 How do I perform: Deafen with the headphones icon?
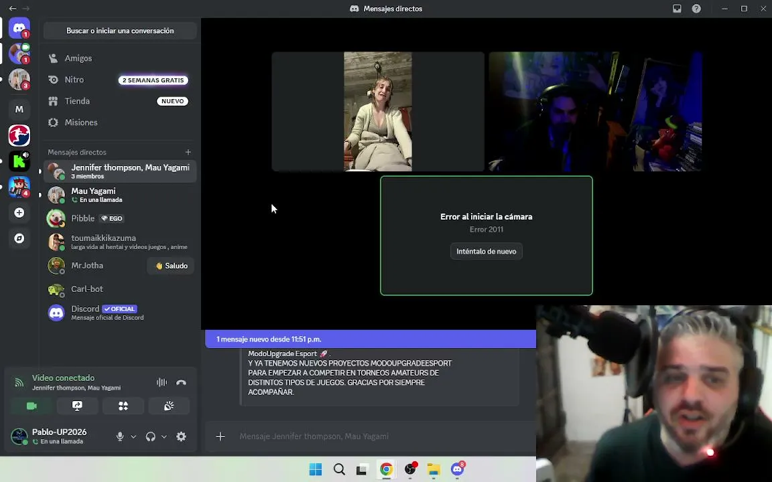point(151,436)
